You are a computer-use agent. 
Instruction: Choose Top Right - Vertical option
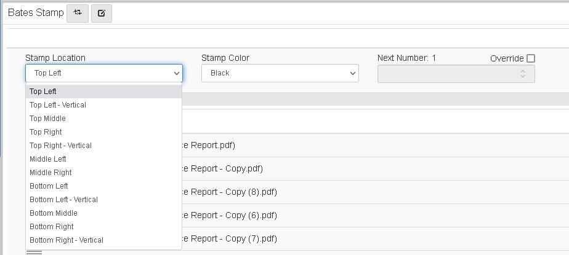[x=60, y=146]
